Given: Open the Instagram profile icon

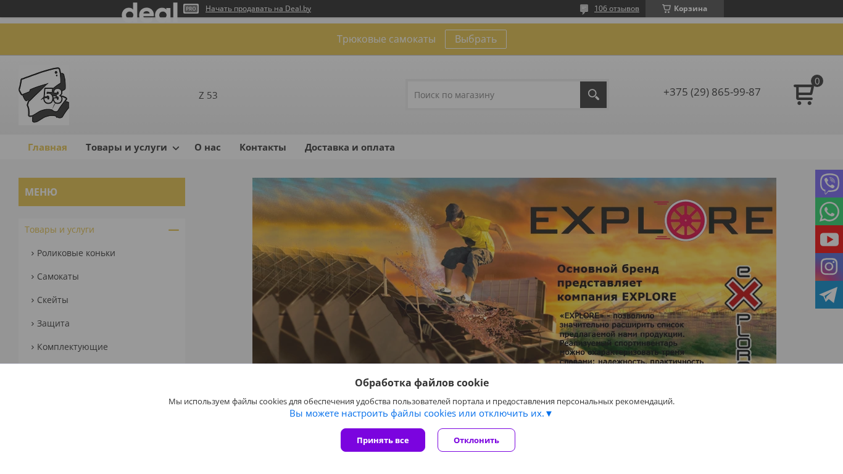Looking at the screenshot, I should pos(829,267).
